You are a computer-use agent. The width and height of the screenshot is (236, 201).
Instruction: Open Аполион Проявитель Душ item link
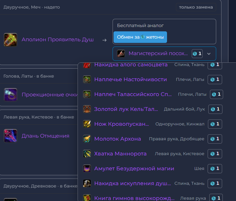pyautogui.click(x=58, y=40)
